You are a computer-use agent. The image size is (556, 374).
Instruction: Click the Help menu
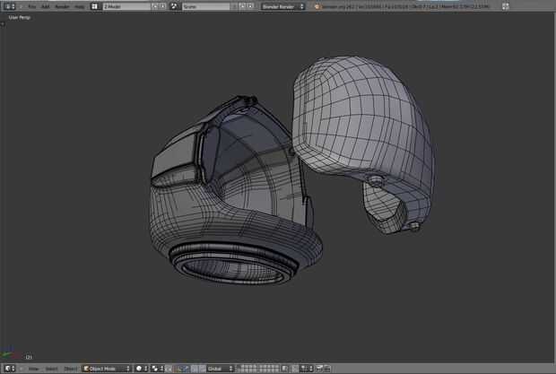coord(79,6)
